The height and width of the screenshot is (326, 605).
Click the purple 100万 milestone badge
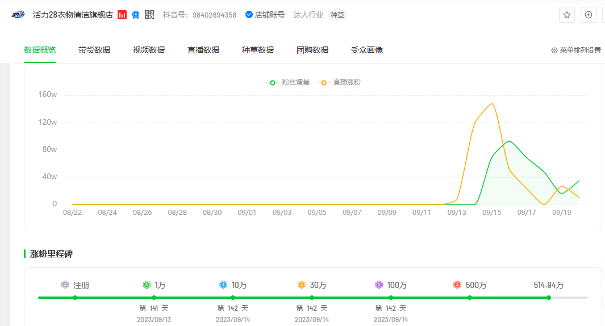point(379,285)
